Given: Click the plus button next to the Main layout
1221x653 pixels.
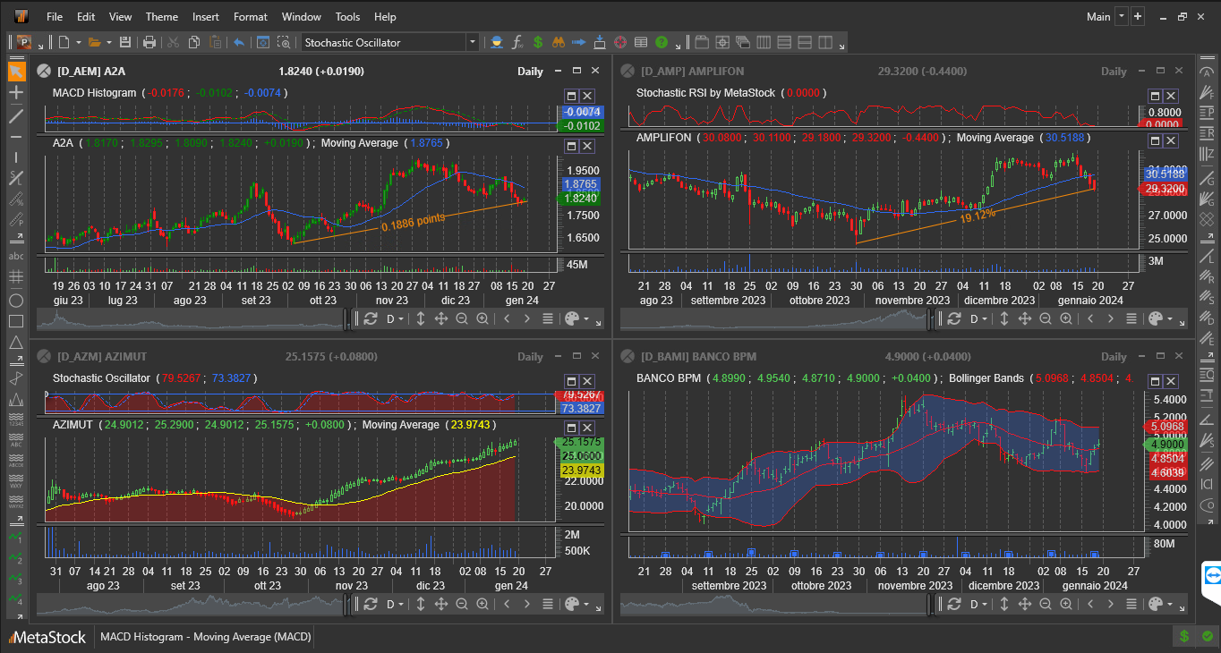Looking at the screenshot, I should click(1138, 16).
